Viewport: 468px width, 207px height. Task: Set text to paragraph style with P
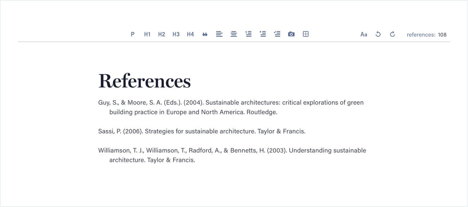tap(132, 34)
